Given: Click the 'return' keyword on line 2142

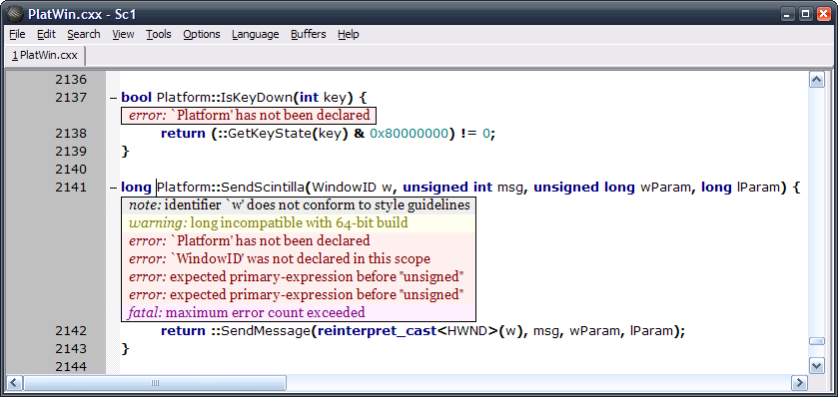Looking at the screenshot, I should (x=184, y=331).
